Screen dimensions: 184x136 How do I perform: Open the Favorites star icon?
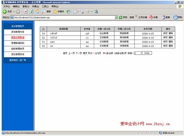coord(55,12)
